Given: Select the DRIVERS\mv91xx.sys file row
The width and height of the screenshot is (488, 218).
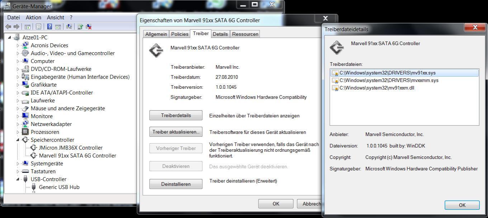Looking at the screenshot, I should point(404,73).
